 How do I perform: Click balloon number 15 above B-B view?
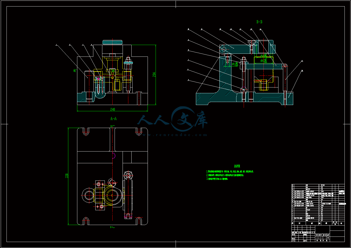(251, 29)
